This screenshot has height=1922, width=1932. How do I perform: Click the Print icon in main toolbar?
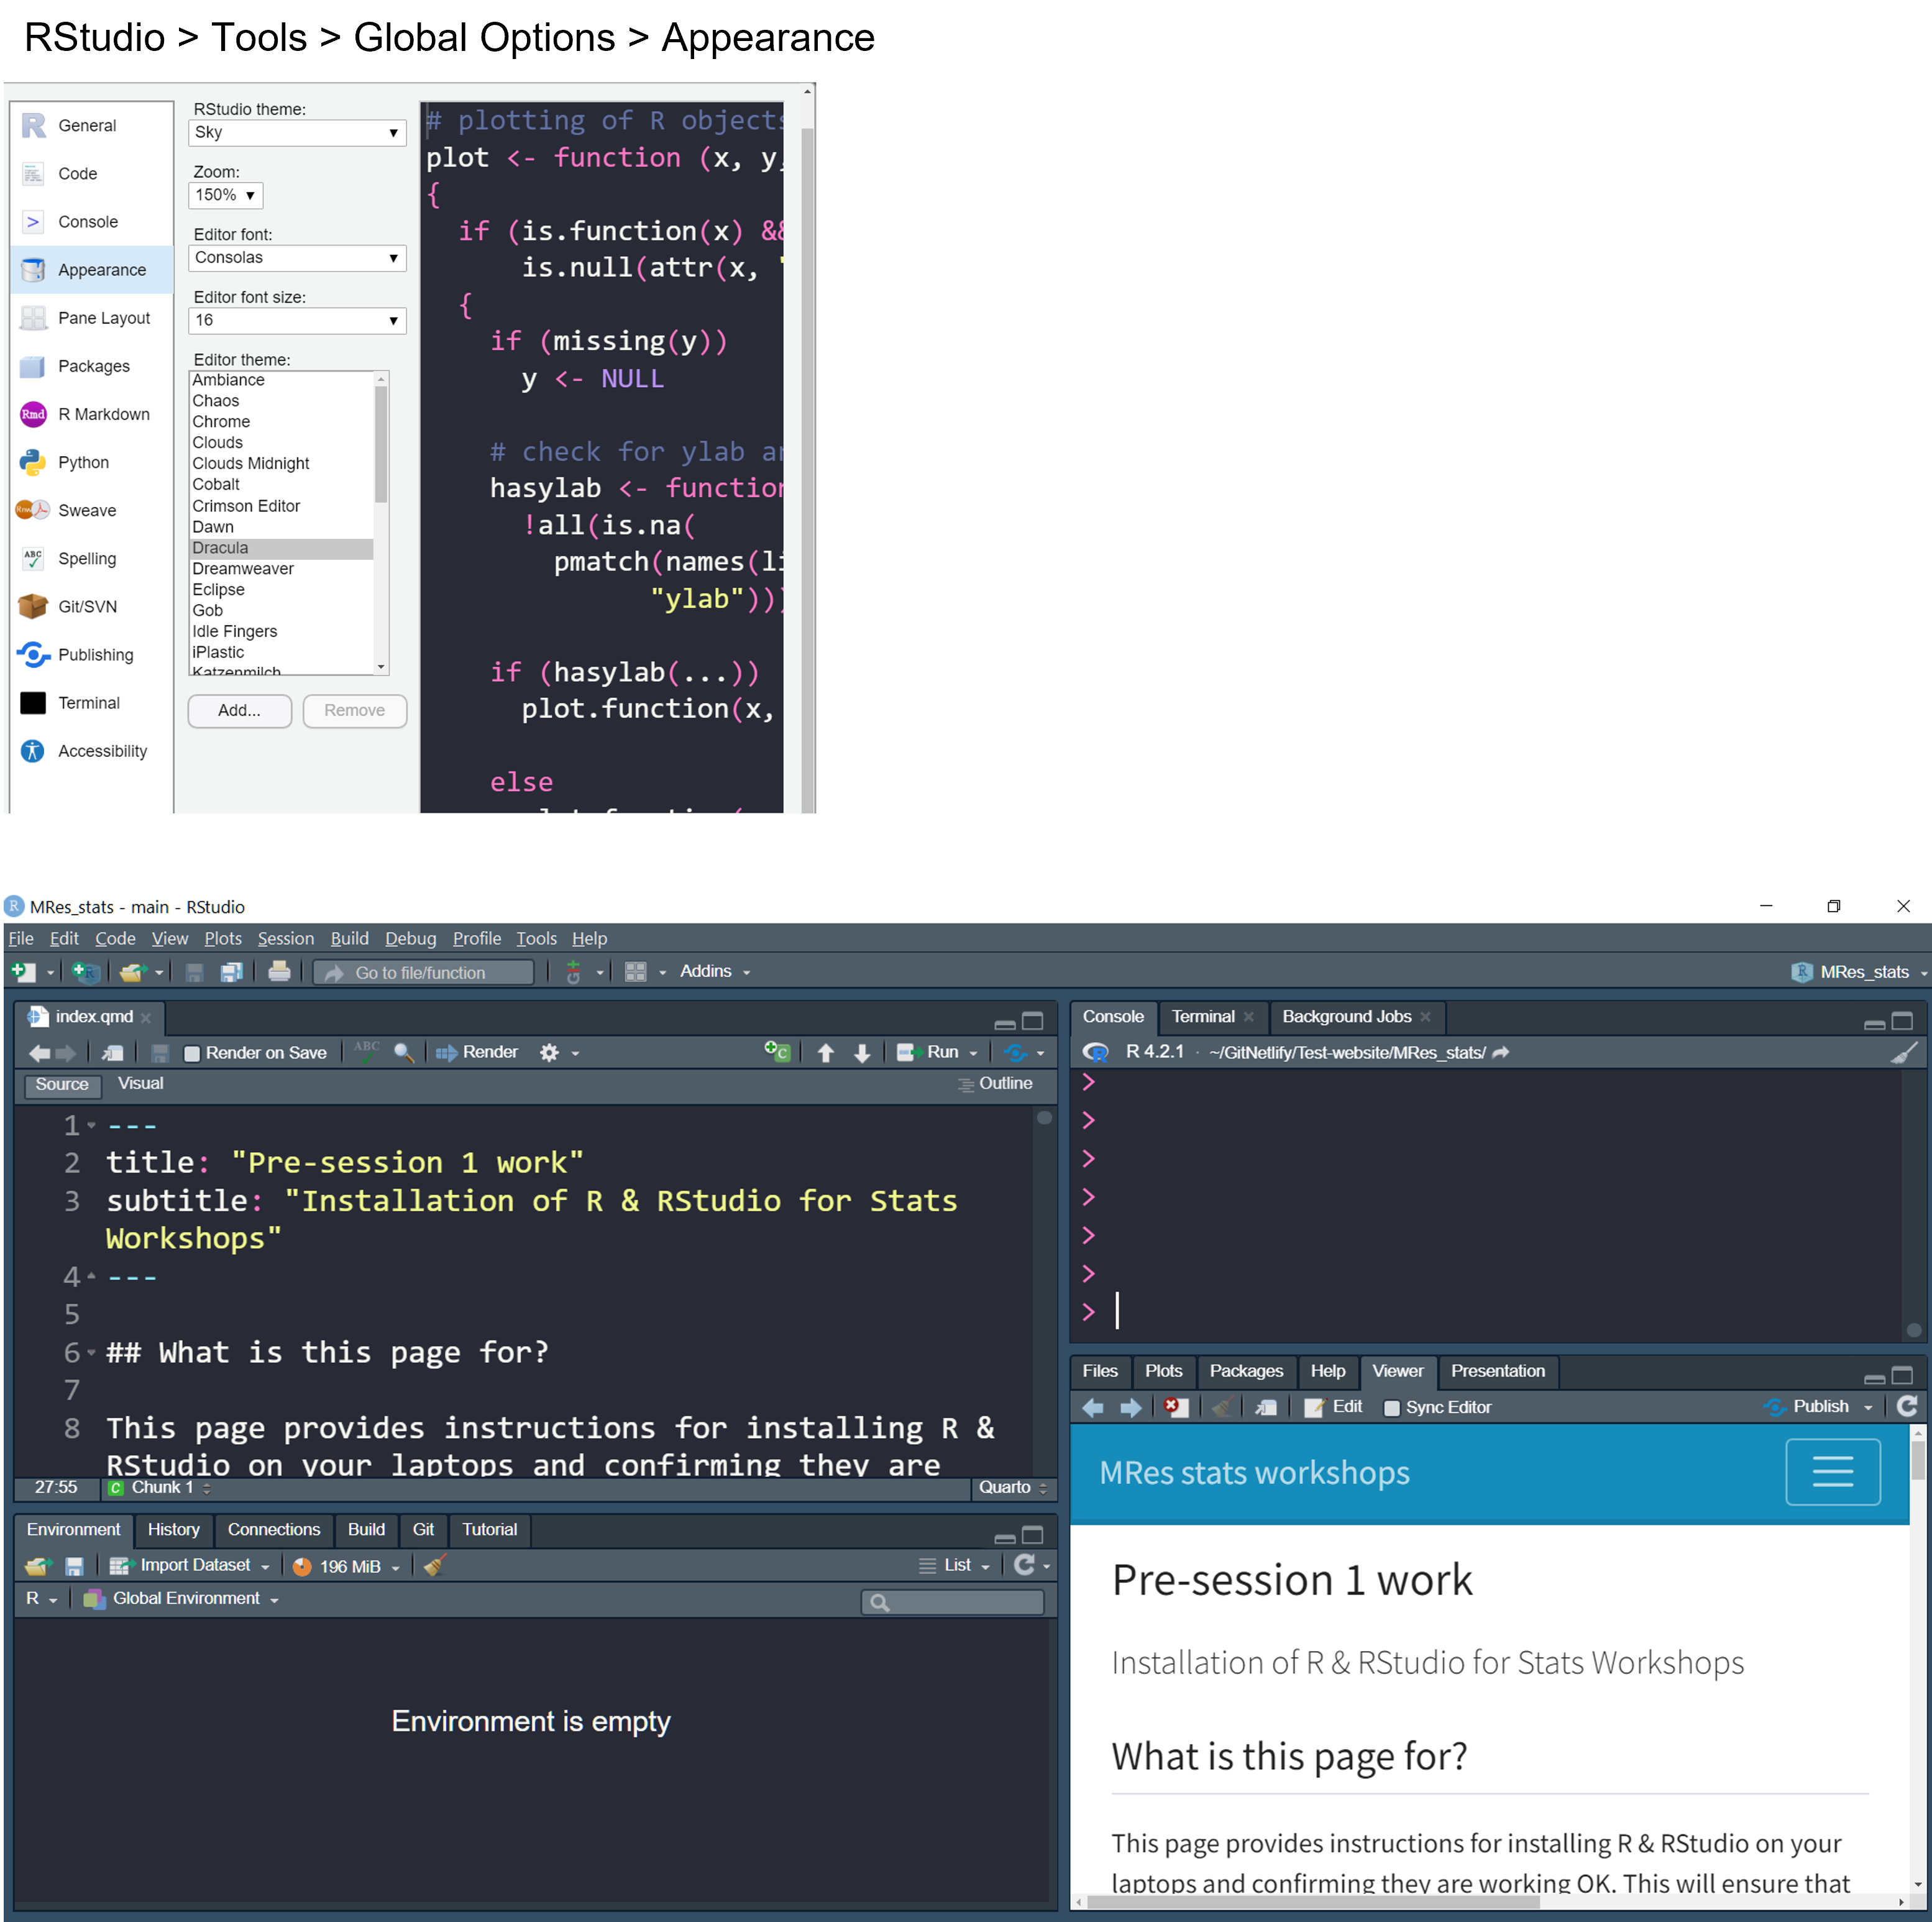[x=280, y=972]
